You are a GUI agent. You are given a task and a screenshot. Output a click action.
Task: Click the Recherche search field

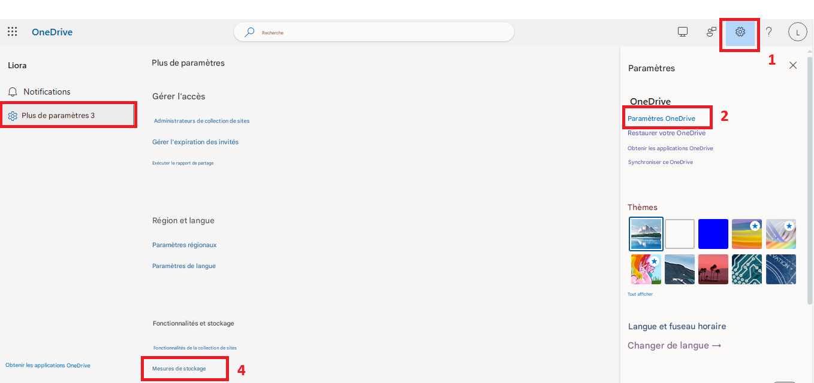(x=374, y=32)
